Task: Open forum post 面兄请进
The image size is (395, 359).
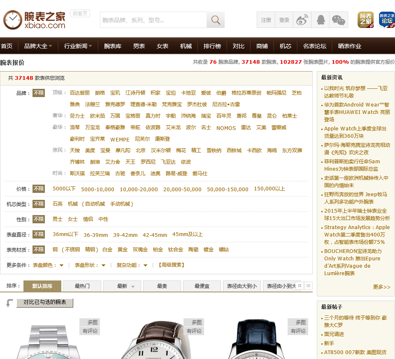Action: 334,334
